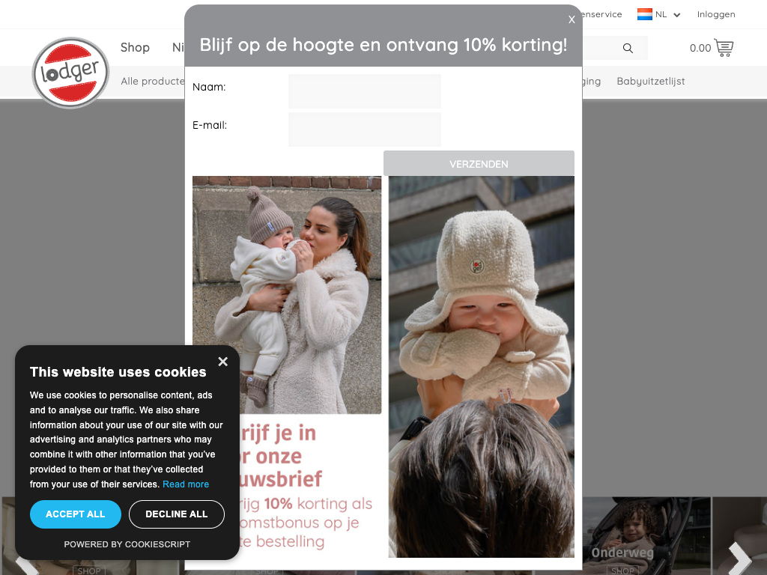Focus the Naam input field
Screen dimensions: 767x575
click(x=364, y=91)
